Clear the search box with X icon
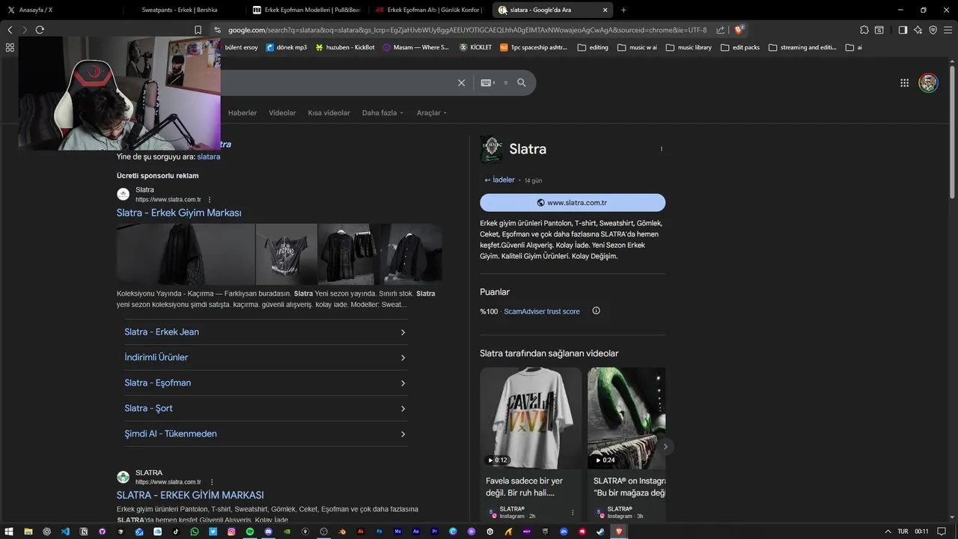This screenshot has height=539, width=958. (461, 83)
